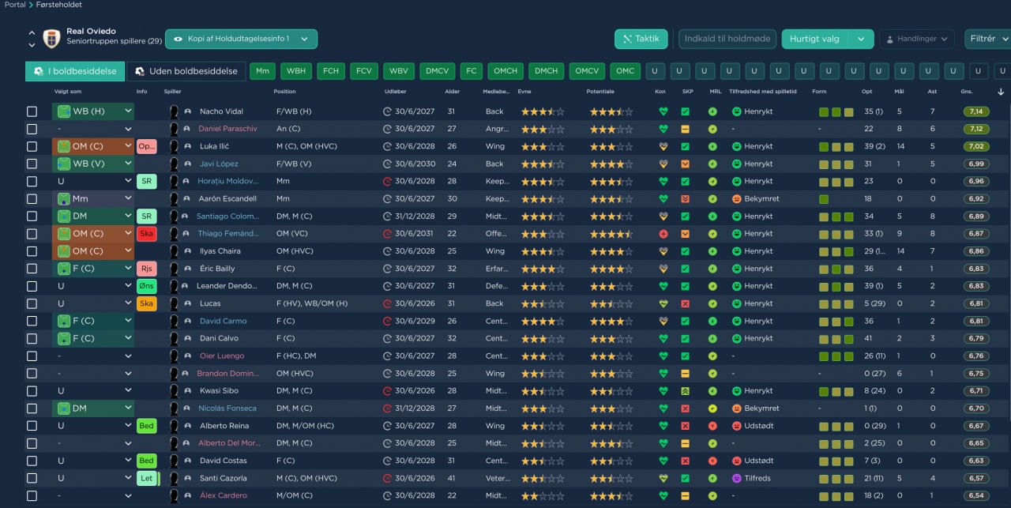Check the box for Santi Cazorla's row
Image resolution: width=1011 pixels, height=508 pixels.
coord(32,478)
